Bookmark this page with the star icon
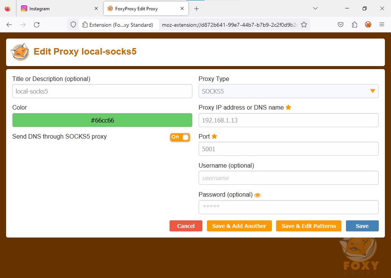The image size is (391, 278). click(304, 25)
